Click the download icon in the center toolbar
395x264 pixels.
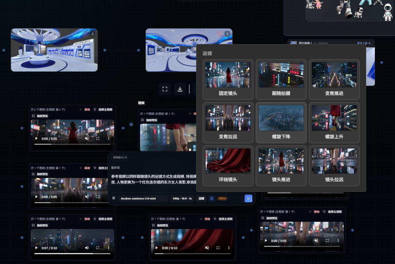[x=180, y=89]
